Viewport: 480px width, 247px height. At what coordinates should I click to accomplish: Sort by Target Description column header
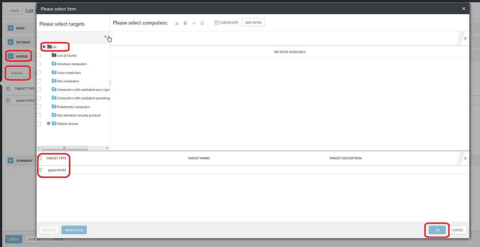[x=345, y=158]
